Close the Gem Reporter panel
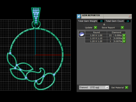Viewport: 136px width, 102px height. point(130,16)
